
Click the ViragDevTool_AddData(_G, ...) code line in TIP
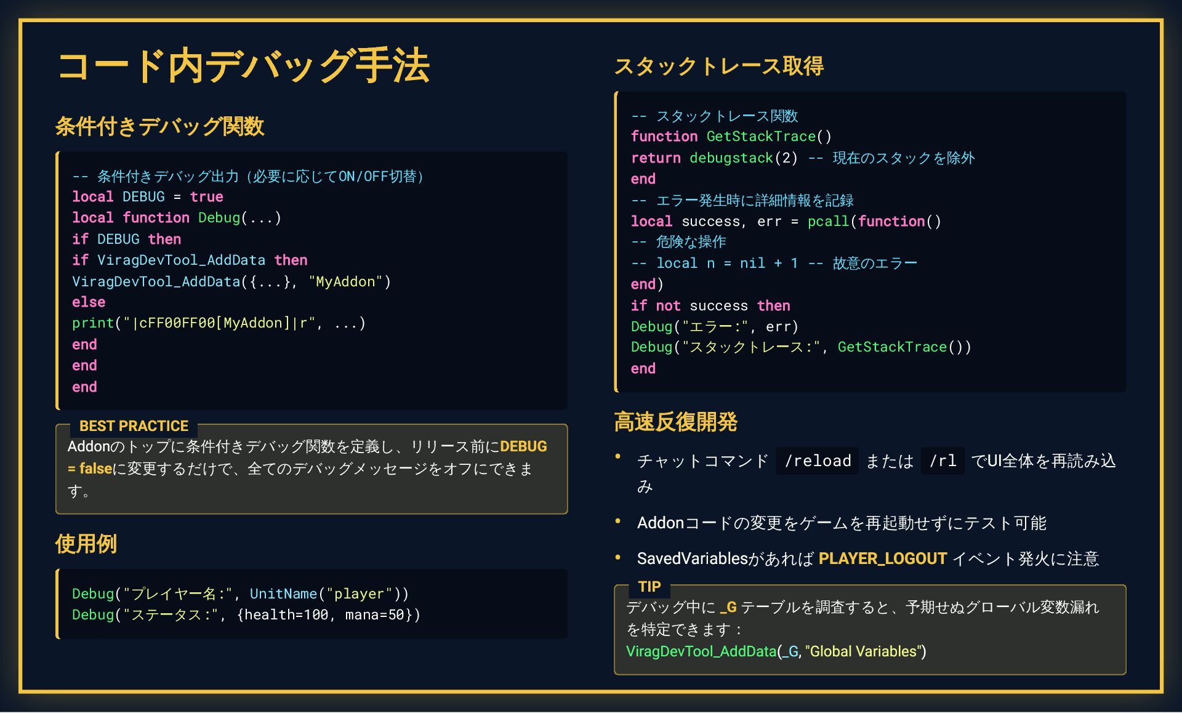tap(776, 651)
